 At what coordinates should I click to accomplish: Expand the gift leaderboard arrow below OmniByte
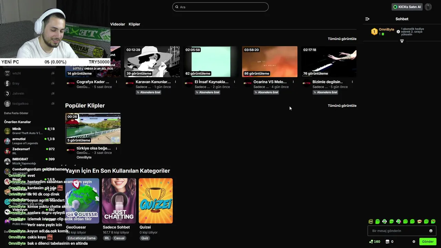point(402,41)
